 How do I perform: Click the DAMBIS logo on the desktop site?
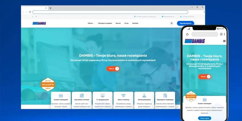39,23
